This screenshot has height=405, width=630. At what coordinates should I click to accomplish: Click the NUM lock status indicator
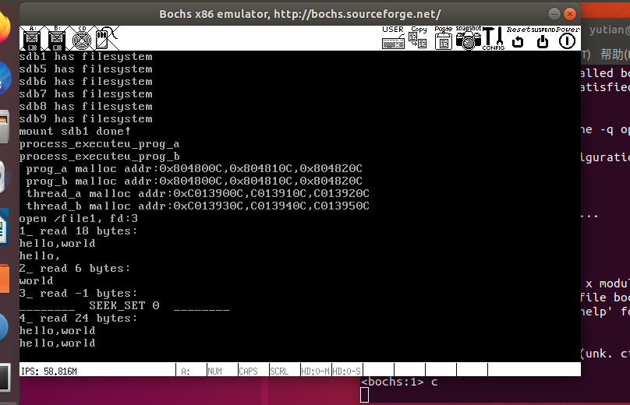221,371
